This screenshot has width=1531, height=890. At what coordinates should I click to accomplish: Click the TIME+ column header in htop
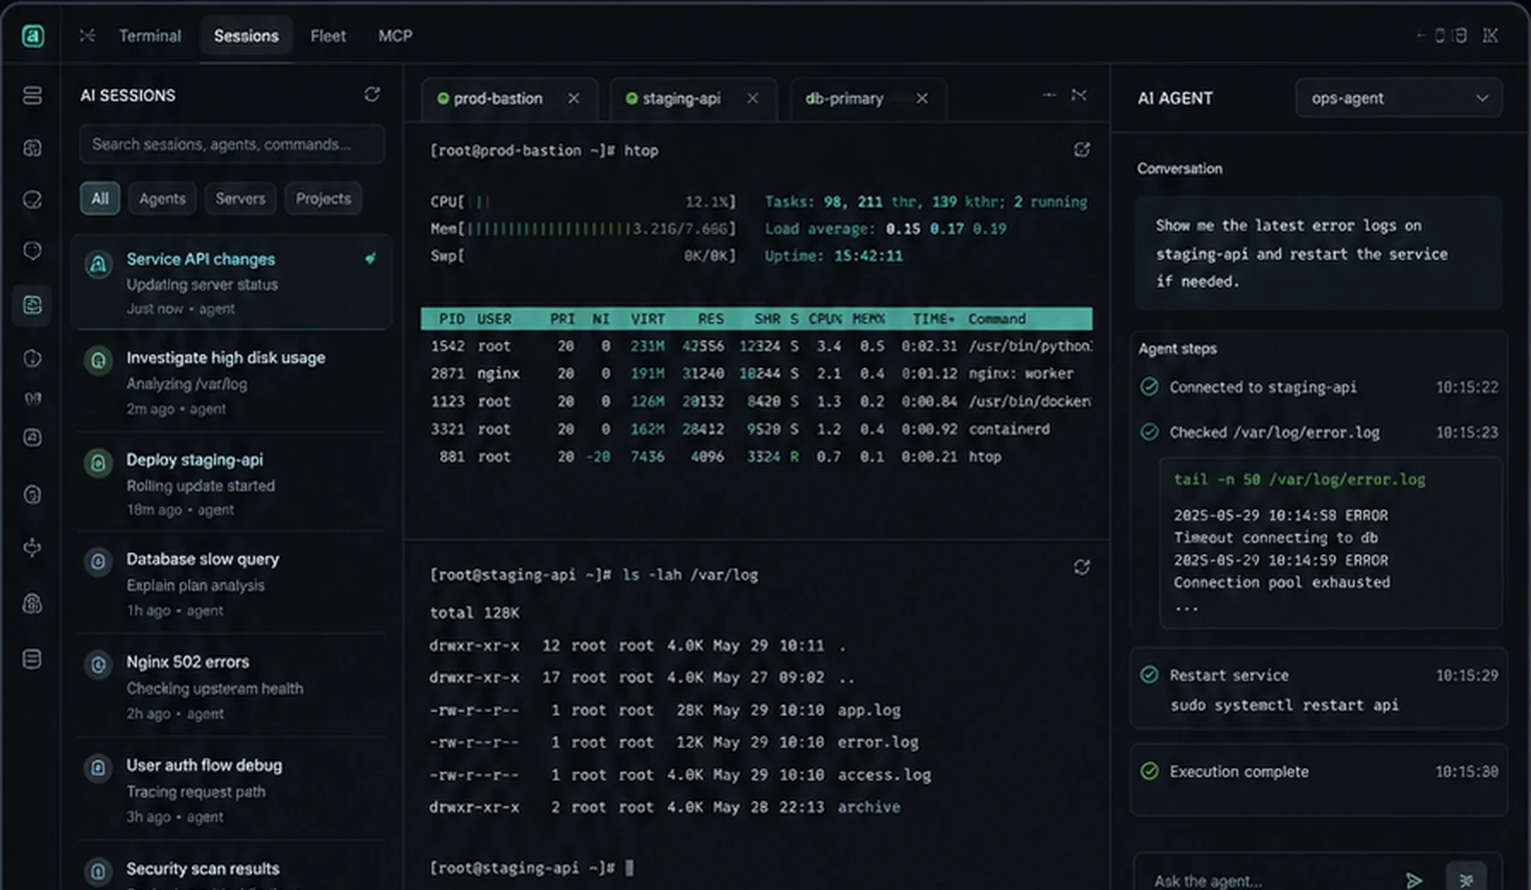(933, 318)
